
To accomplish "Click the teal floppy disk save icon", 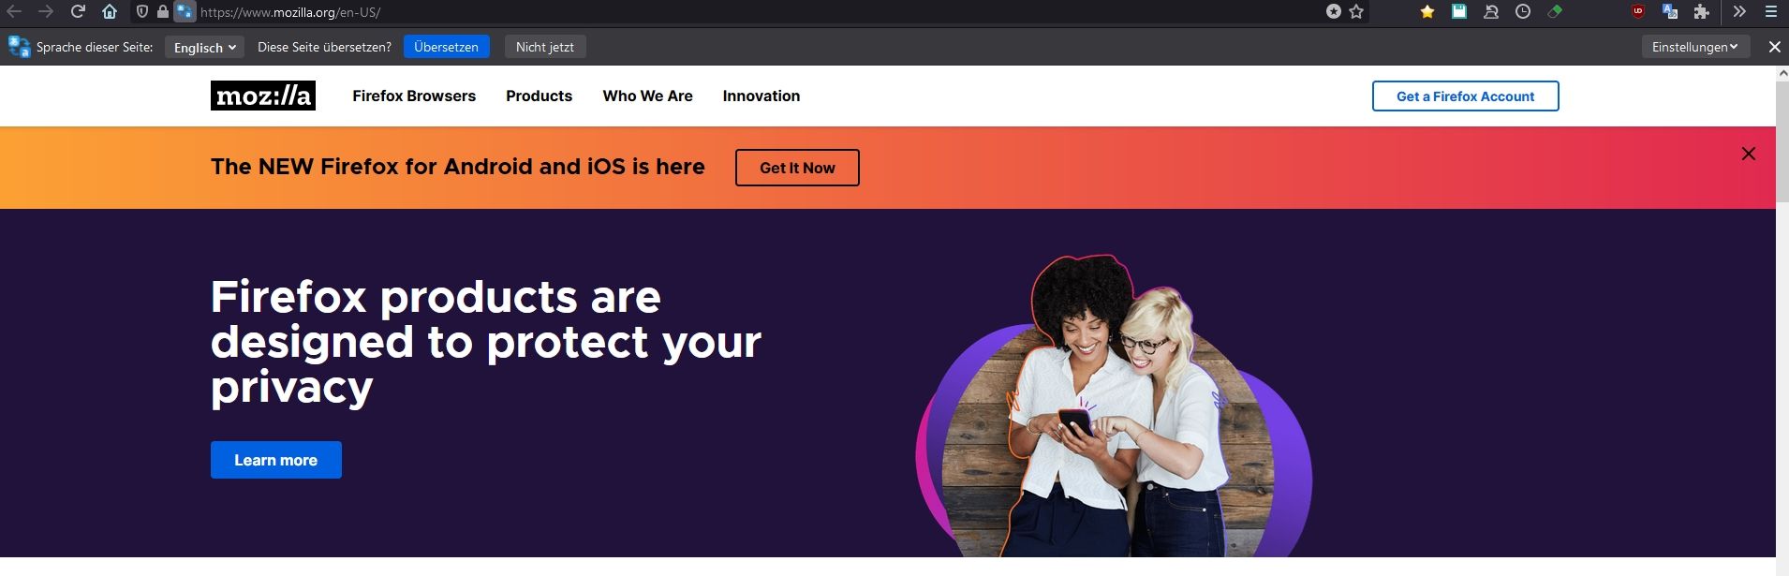I will [x=1459, y=11].
